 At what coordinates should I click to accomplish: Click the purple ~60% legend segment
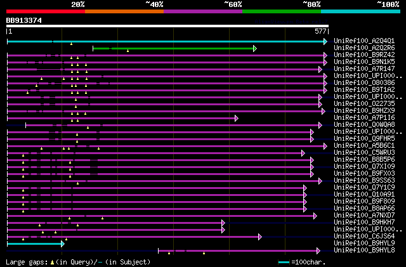(203, 11)
